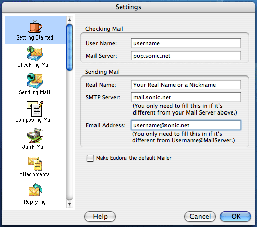Click the Mail Server field with pop.sonic.net

(x=186, y=56)
